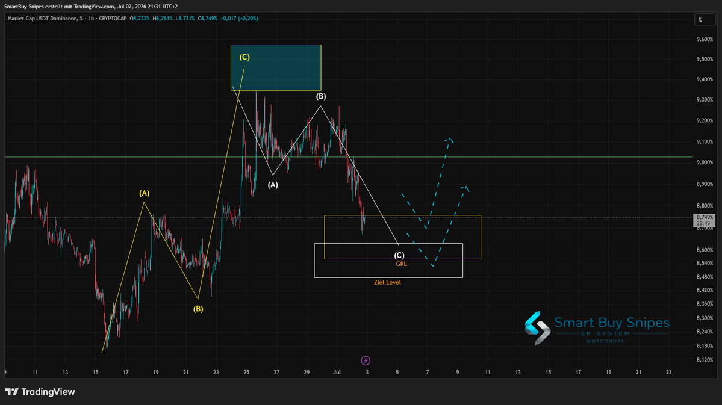This screenshot has width=722, height=405.
Task: Click the 8,120% price axis label
Action: (705, 360)
